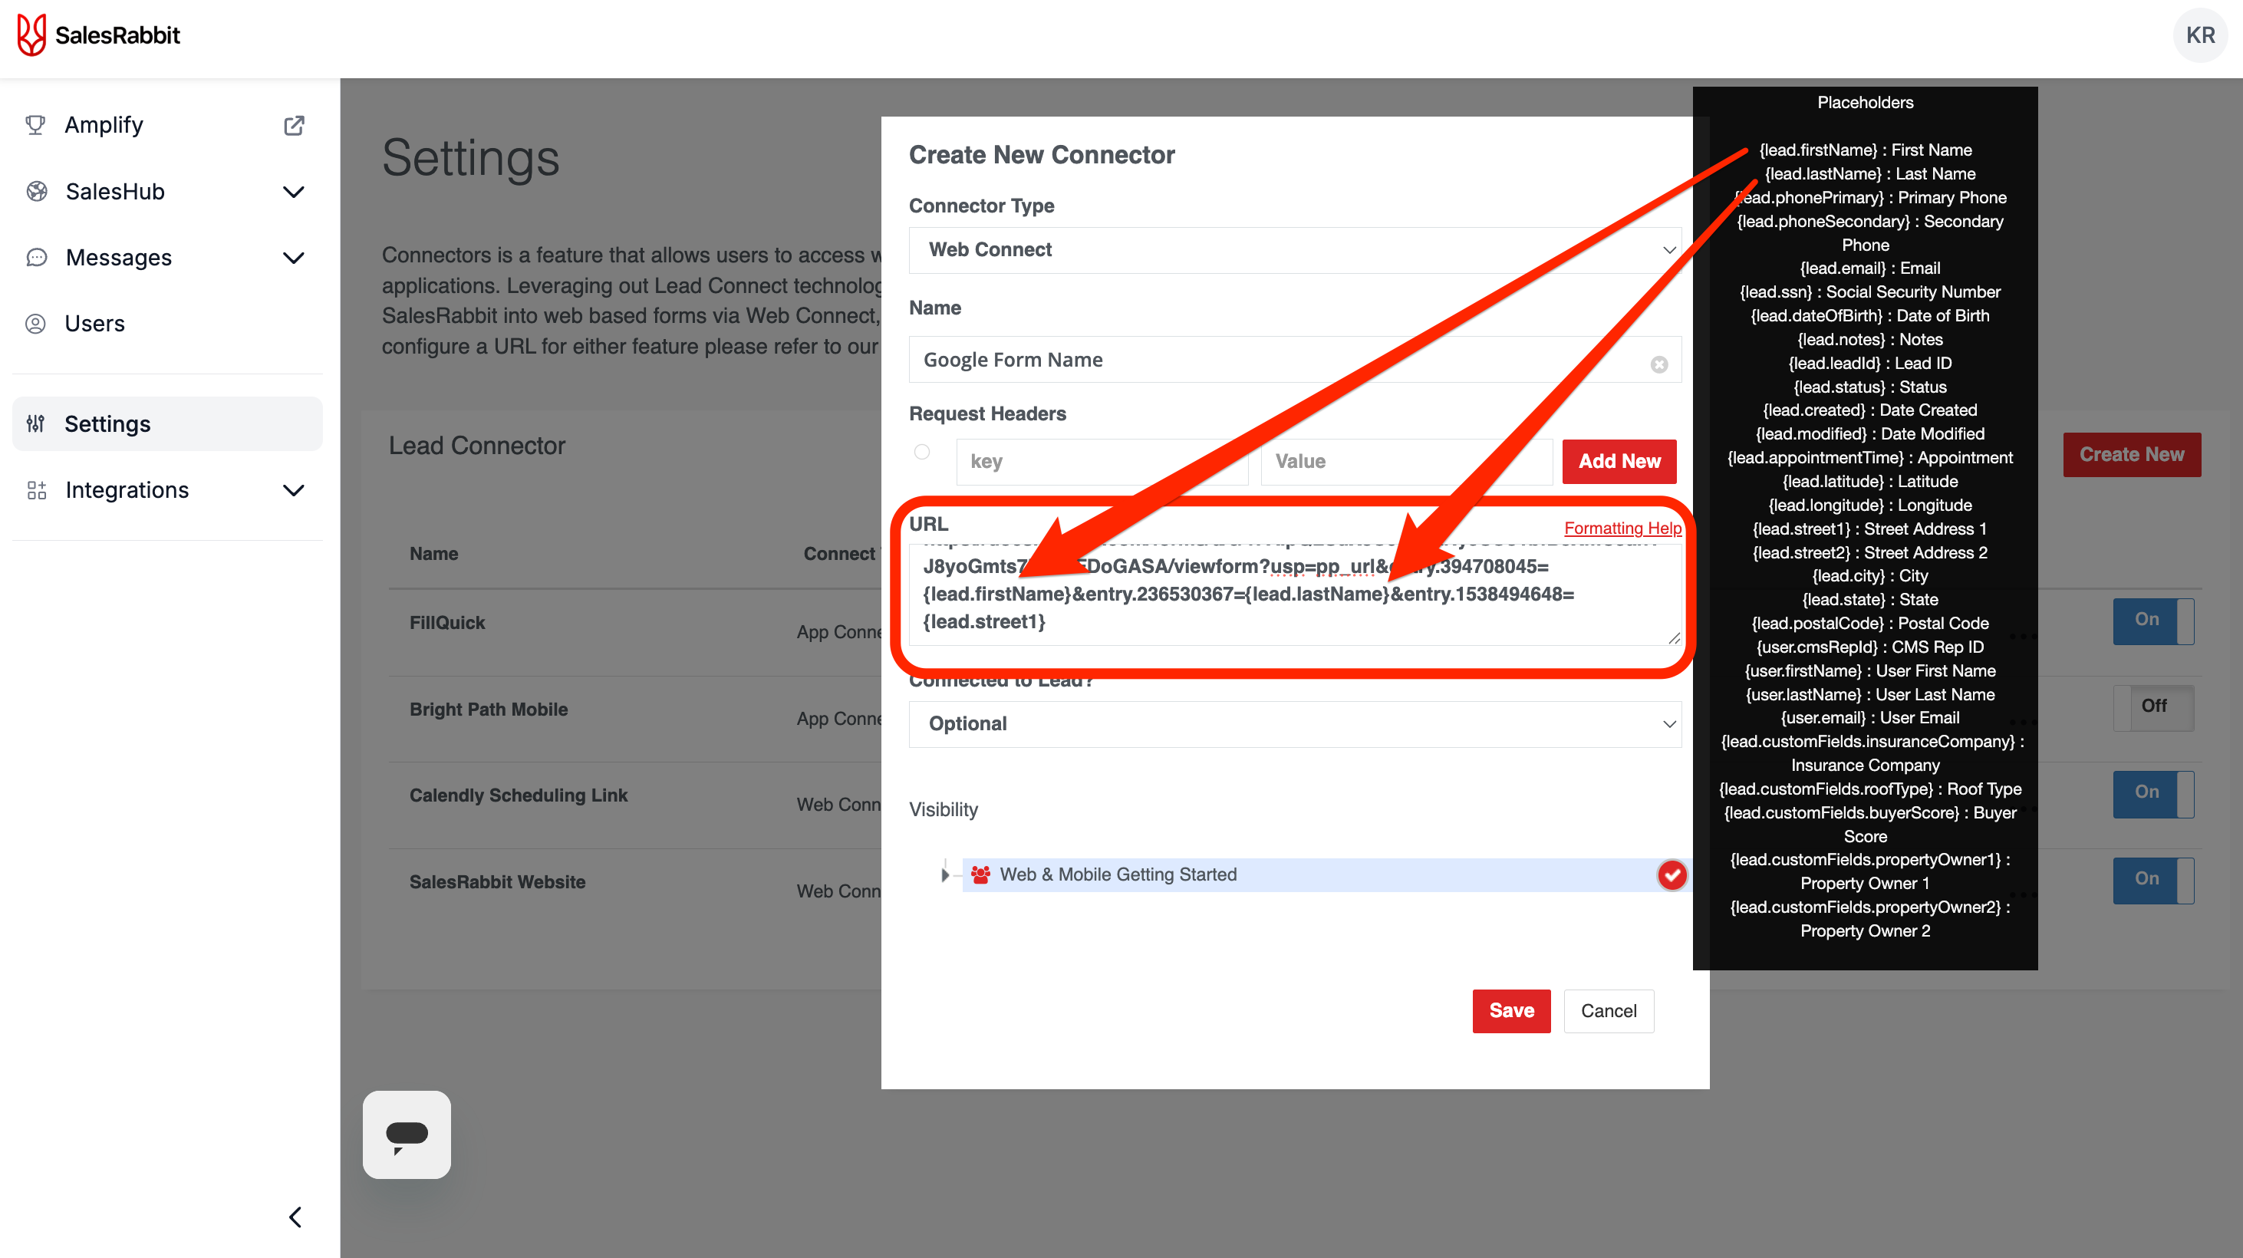Image resolution: width=2243 pixels, height=1258 pixels.
Task: Collapse the sidebar with left chevron
Action: 295,1217
